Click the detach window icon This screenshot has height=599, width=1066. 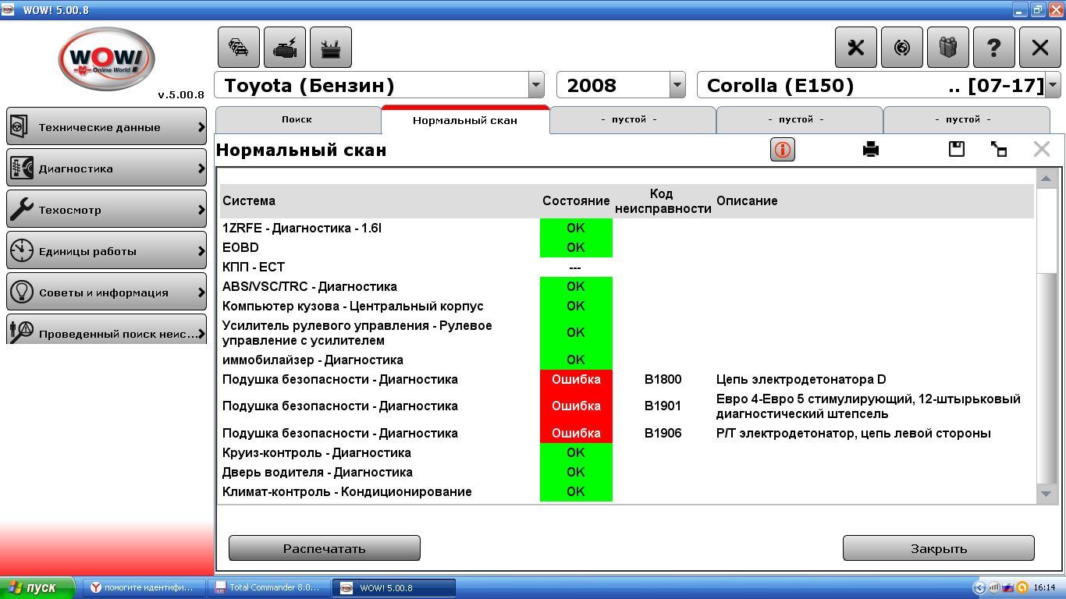click(999, 149)
